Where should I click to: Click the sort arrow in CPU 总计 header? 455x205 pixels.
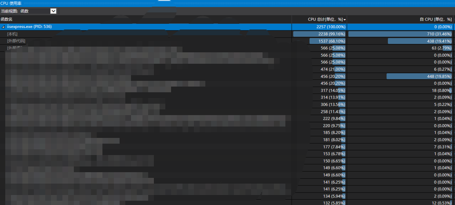[344, 20]
